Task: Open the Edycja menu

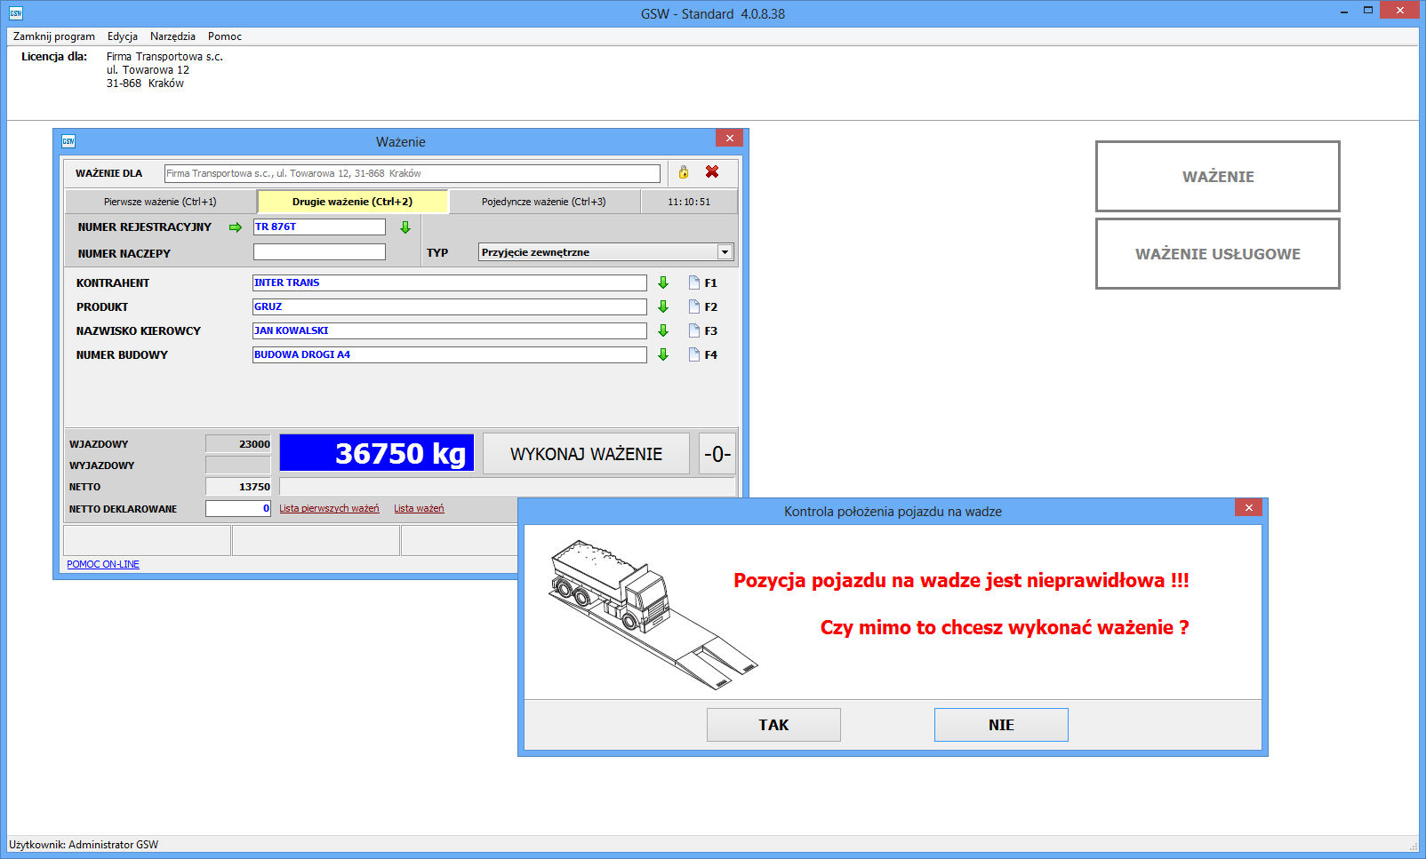Action: click(123, 36)
